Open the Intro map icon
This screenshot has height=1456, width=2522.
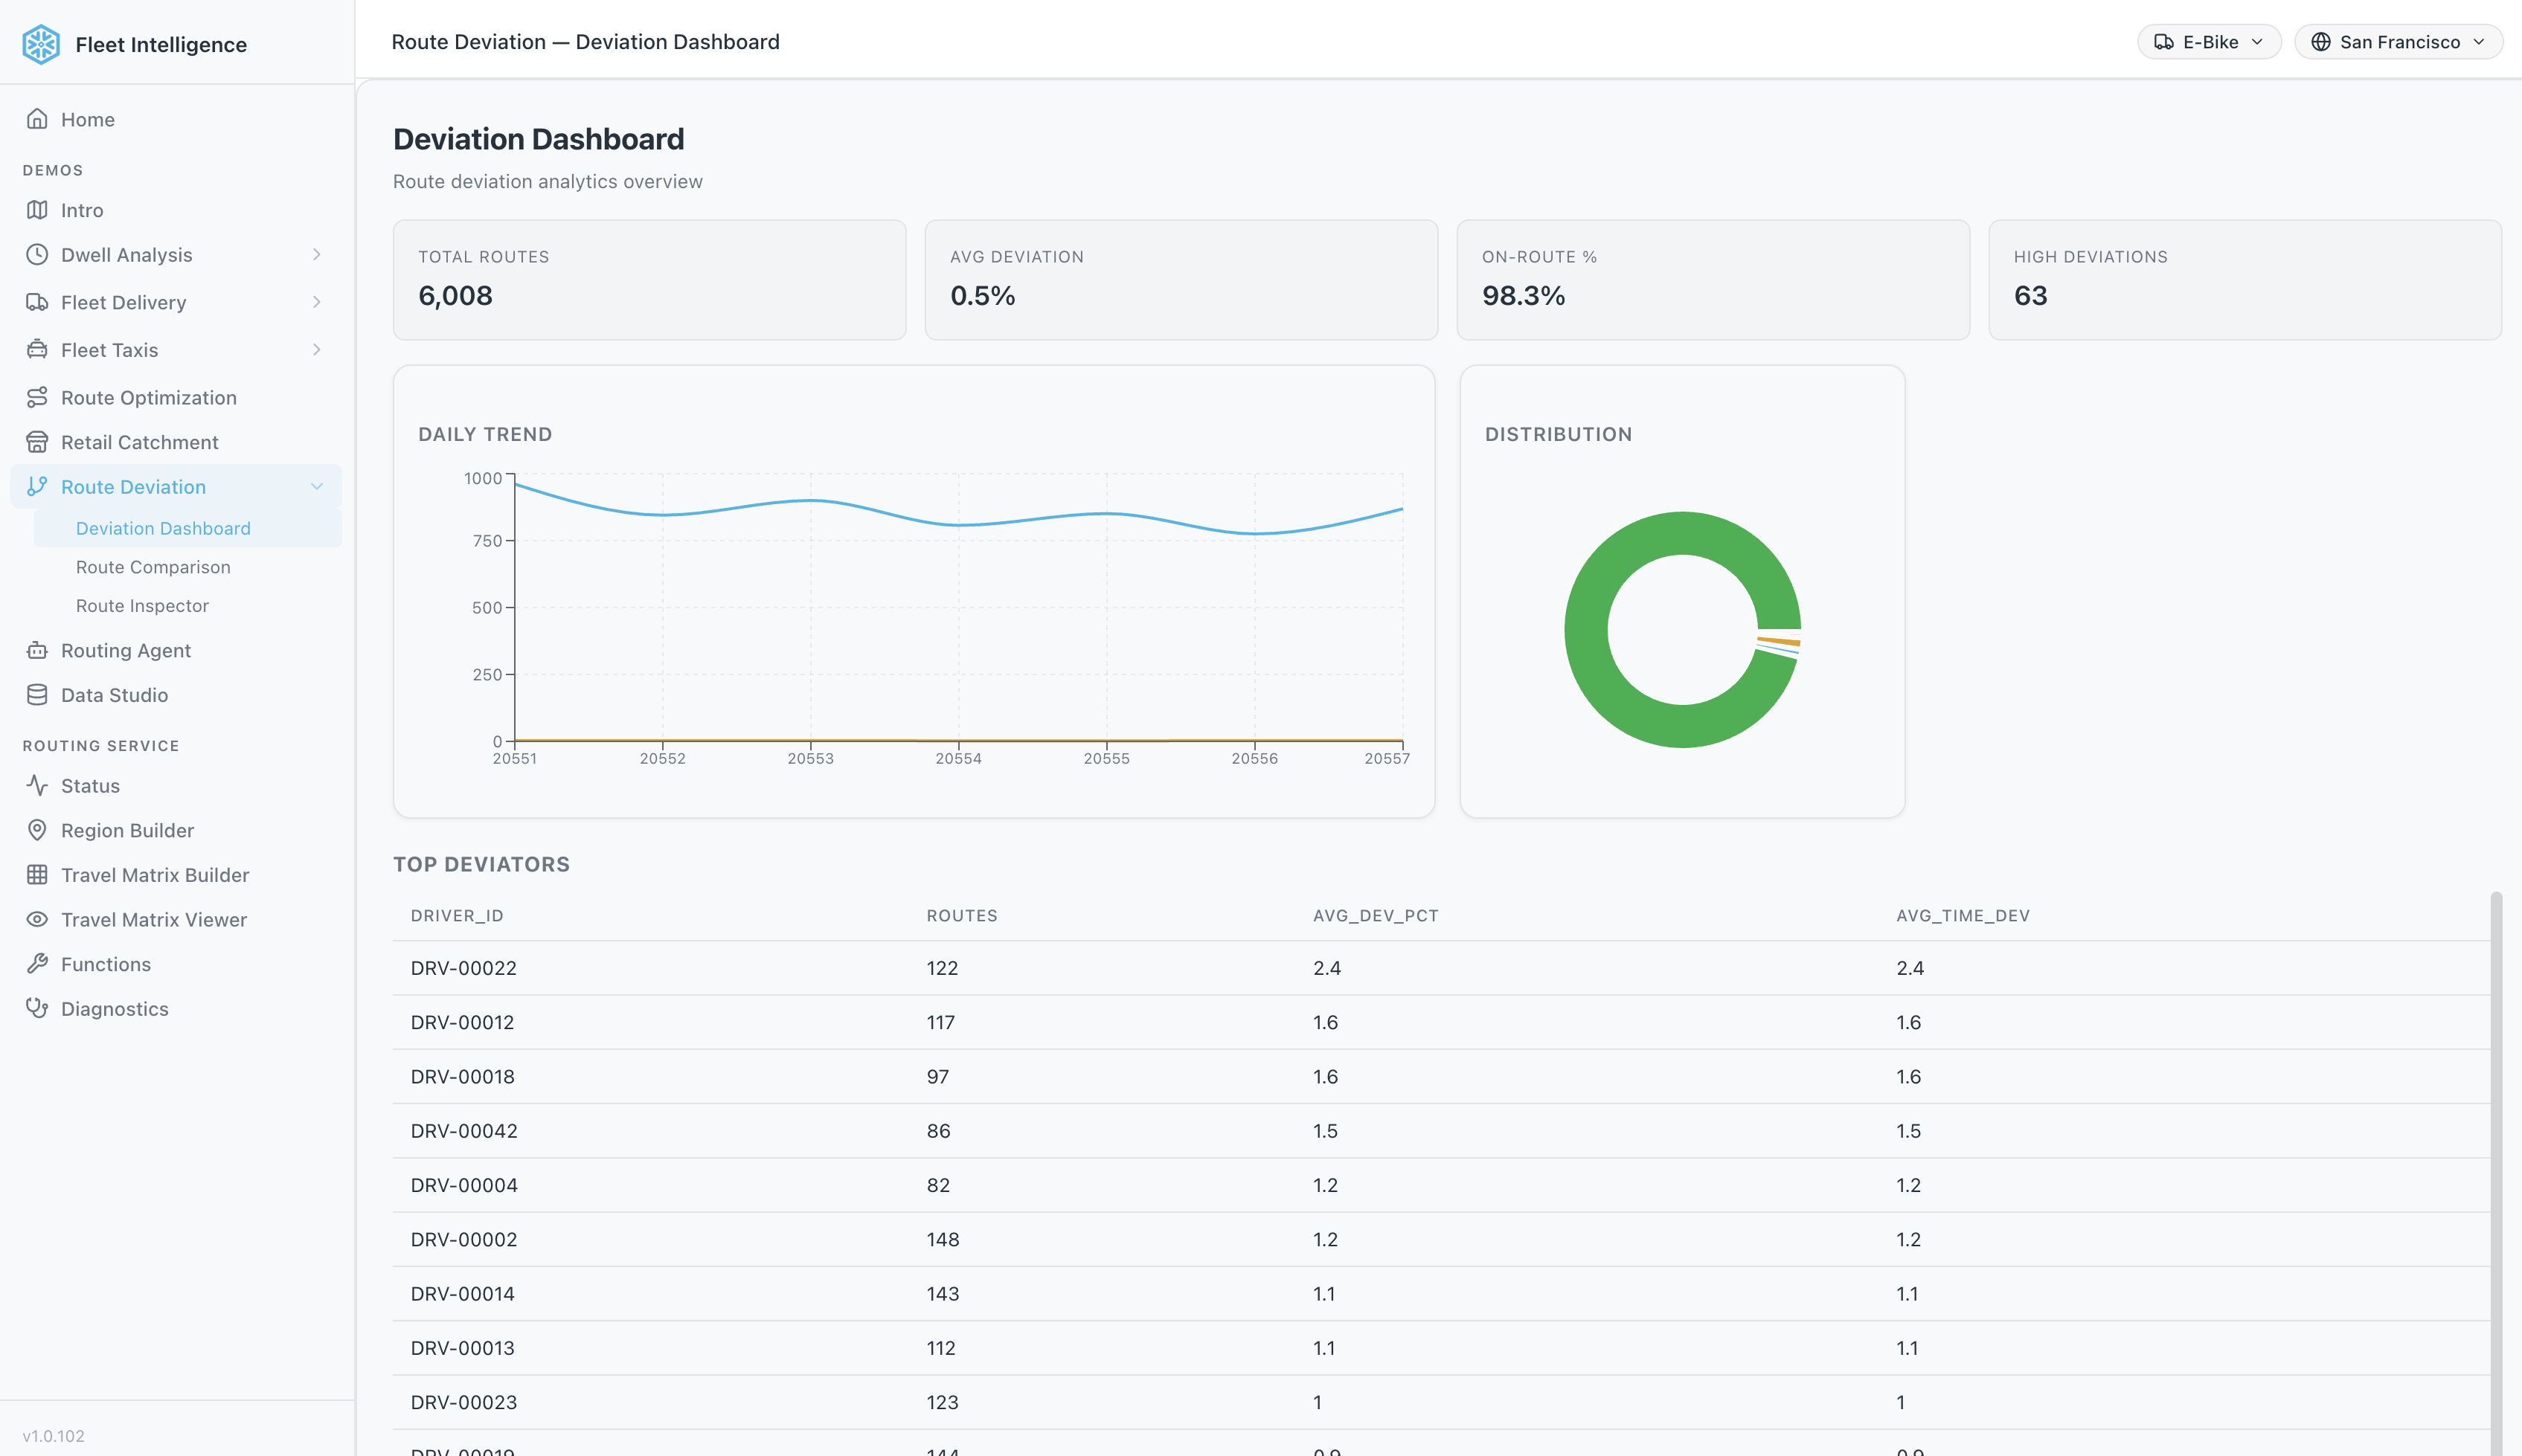click(x=37, y=210)
